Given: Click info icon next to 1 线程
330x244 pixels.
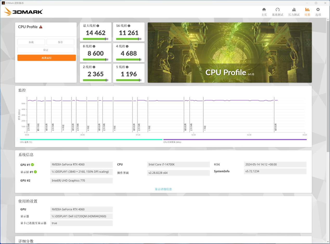Looking at the screenshot, I should pos(127,67).
